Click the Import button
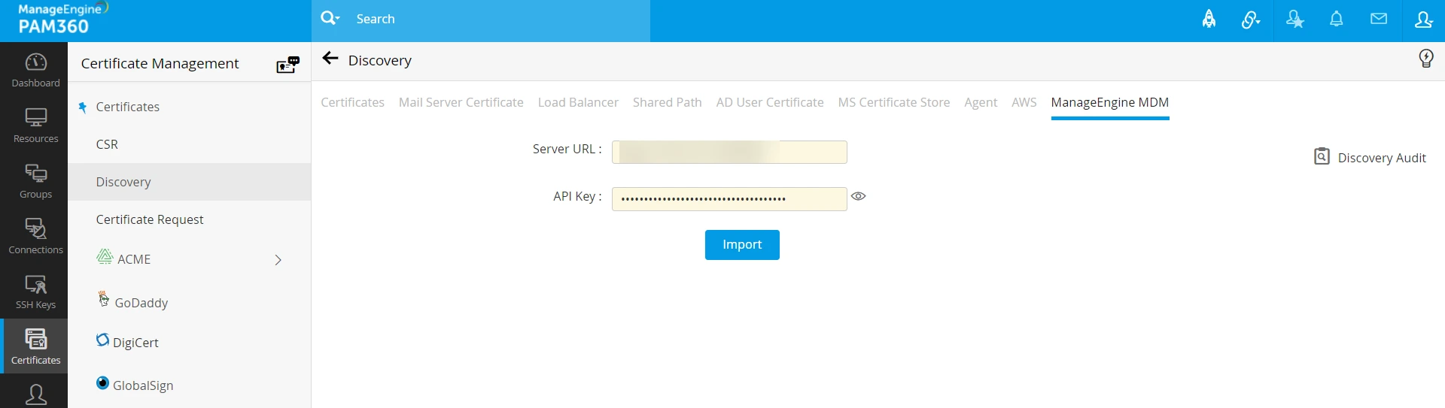This screenshot has width=1445, height=408. (742, 245)
